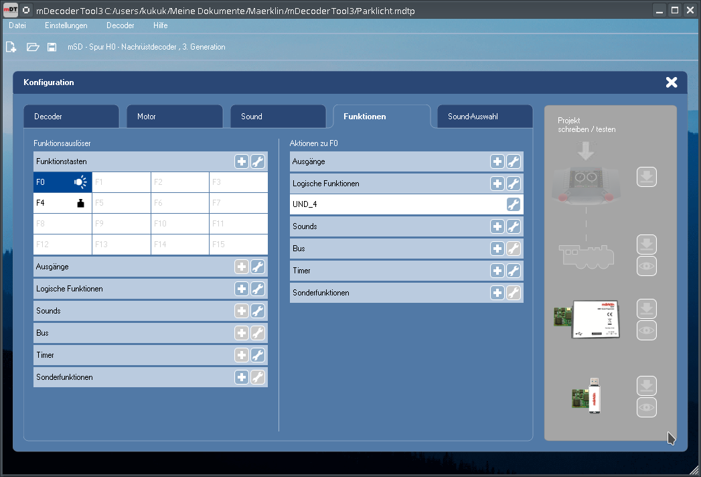Click wrench icon beside Aktionen Ausgänge
This screenshot has height=477, width=701.
click(514, 161)
